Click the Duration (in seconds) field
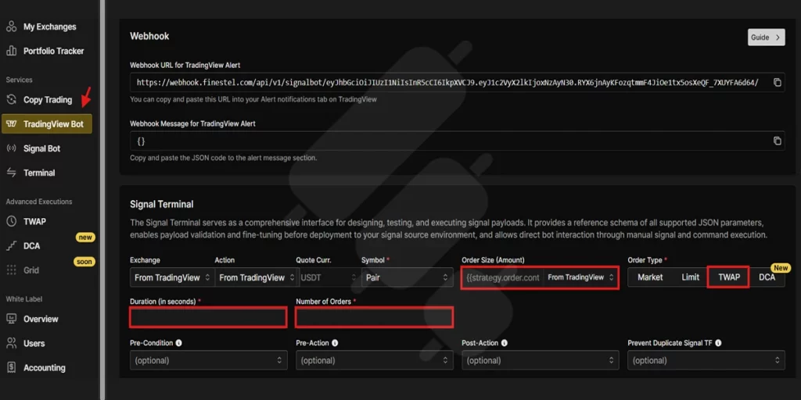 tap(208, 318)
